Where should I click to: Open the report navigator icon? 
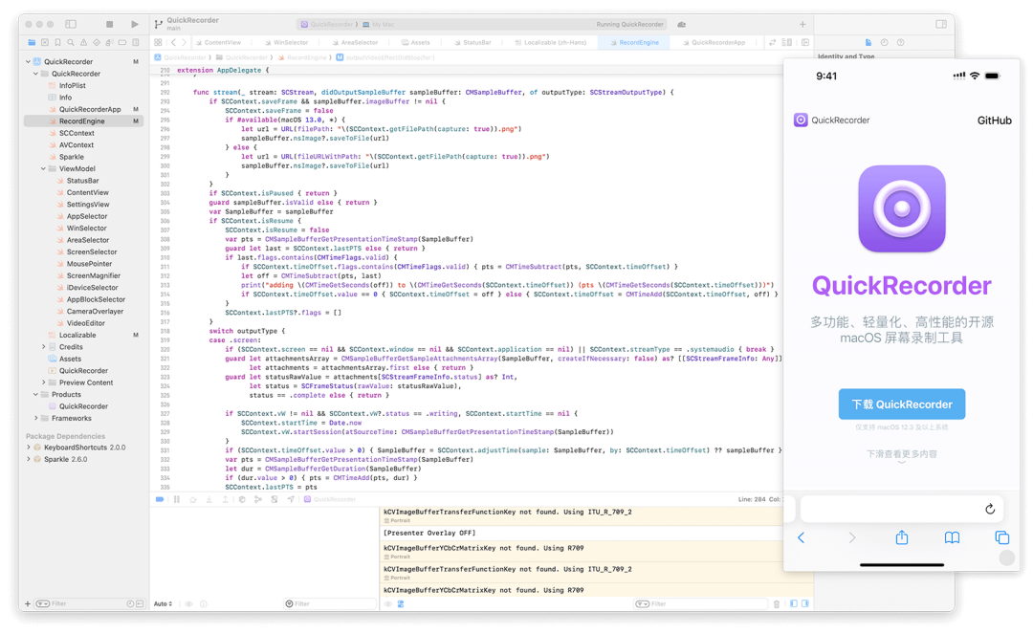[136, 42]
